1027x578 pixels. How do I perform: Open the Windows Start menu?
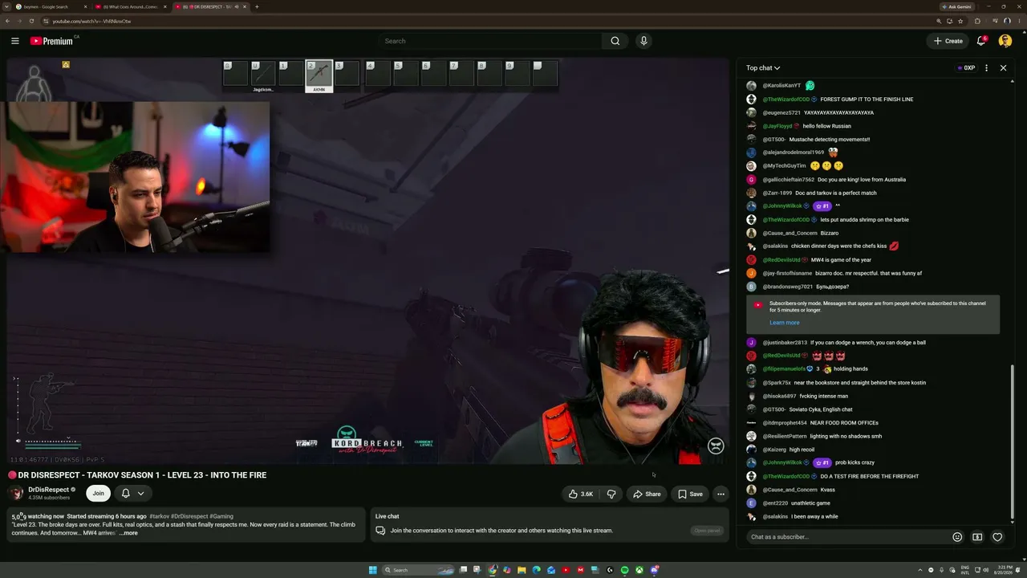click(x=373, y=570)
